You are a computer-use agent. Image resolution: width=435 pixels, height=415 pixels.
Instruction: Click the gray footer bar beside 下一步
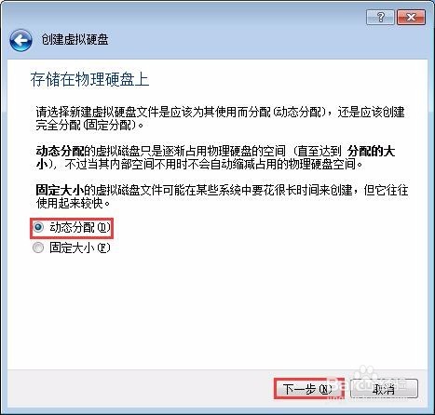[140, 388]
